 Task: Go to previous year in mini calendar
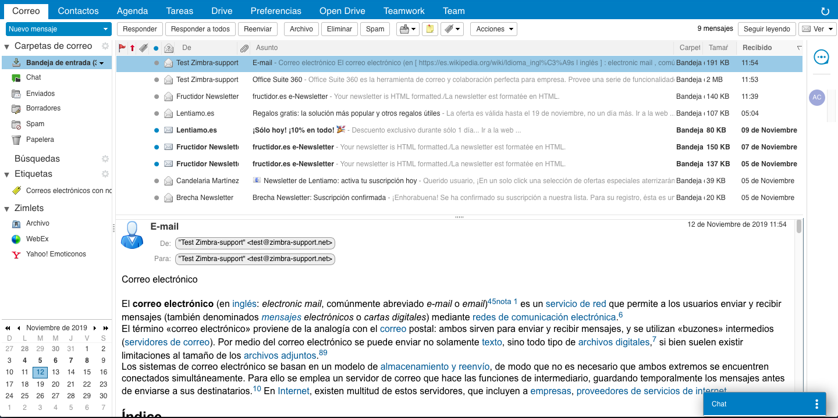click(8, 328)
